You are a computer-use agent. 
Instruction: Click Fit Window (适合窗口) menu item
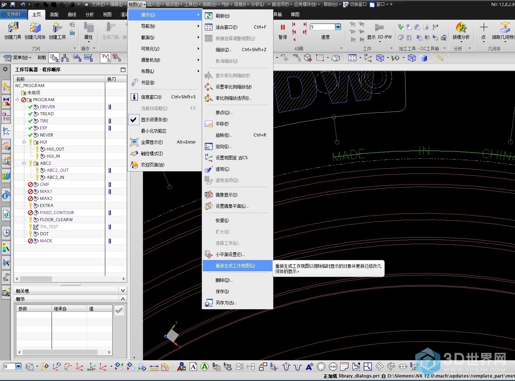pos(238,27)
